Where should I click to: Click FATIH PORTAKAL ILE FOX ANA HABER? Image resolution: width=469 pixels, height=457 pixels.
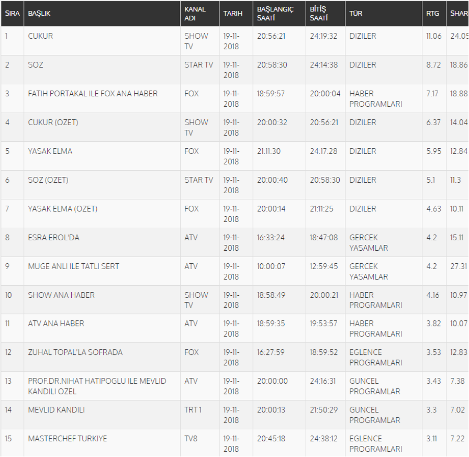click(93, 94)
